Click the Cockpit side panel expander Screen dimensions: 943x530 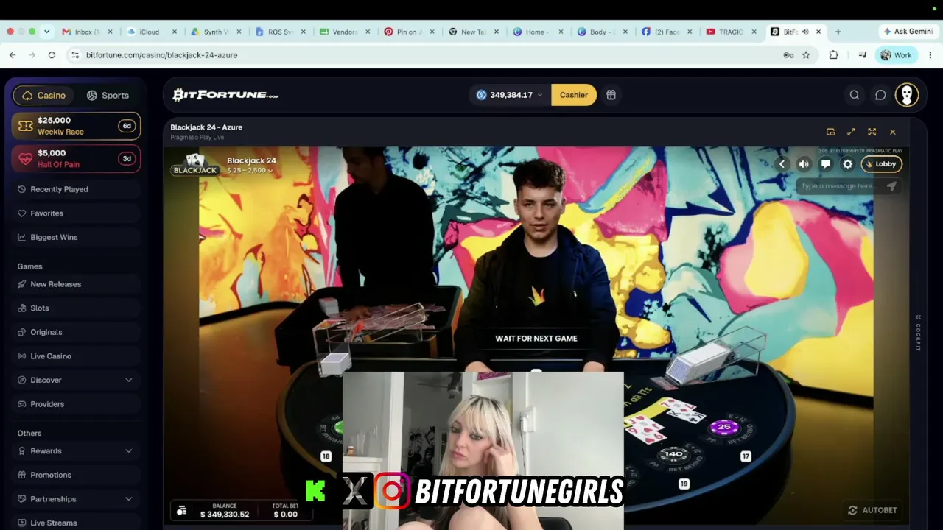(x=918, y=332)
